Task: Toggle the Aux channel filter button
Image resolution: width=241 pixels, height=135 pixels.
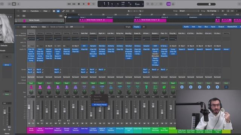Action: click(200, 27)
